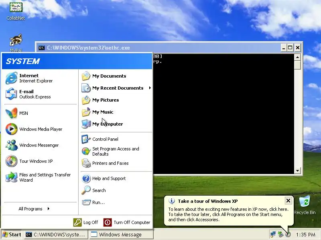Click the tour balloon's tray icon

pyautogui.click(x=288, y=234)
